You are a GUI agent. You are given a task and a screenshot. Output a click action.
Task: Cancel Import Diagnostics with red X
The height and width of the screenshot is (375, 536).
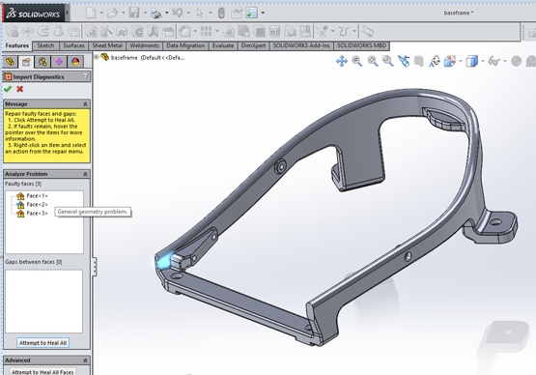(x=20, y=89)
